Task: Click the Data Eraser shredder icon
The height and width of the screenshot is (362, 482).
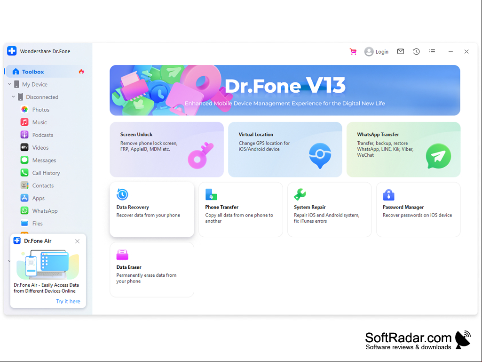Action: (x=122, y=255)
